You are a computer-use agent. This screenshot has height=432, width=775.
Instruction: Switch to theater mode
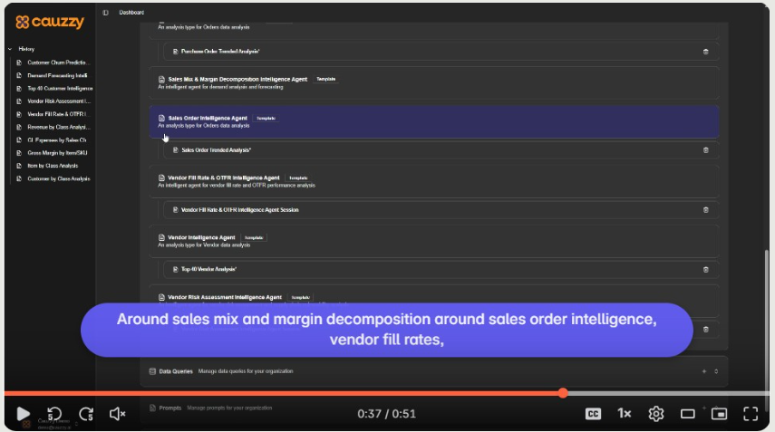[x=687, y=414]
